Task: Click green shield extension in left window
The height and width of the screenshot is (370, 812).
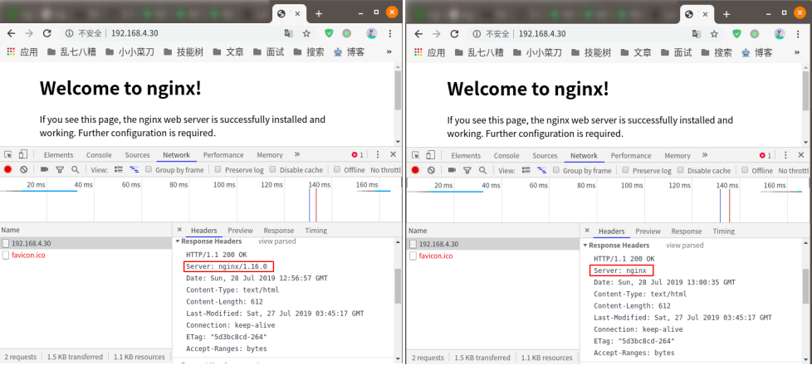Action: click(x=330, y=33)
